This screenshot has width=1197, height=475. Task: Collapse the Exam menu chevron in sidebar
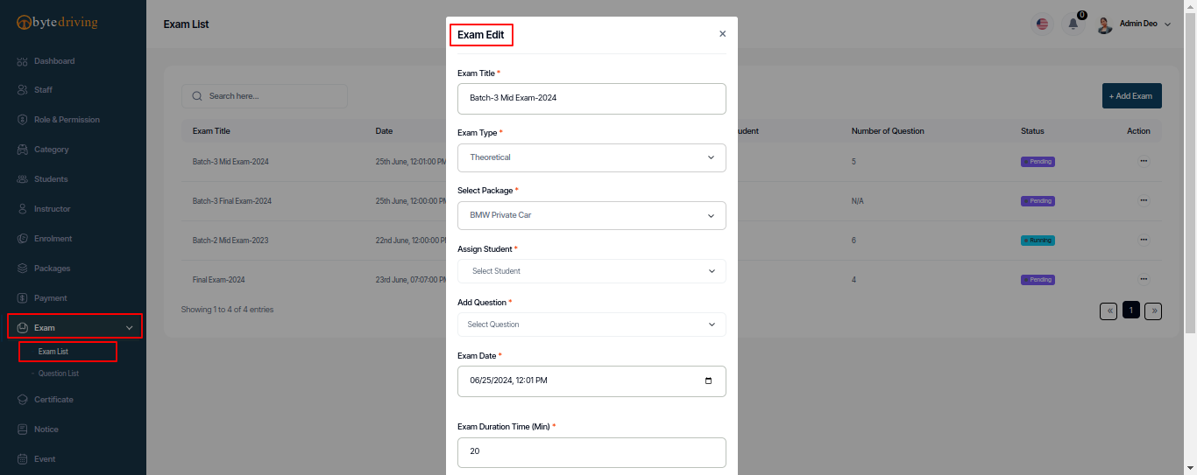pyautogui.click(x=130, y=328)
